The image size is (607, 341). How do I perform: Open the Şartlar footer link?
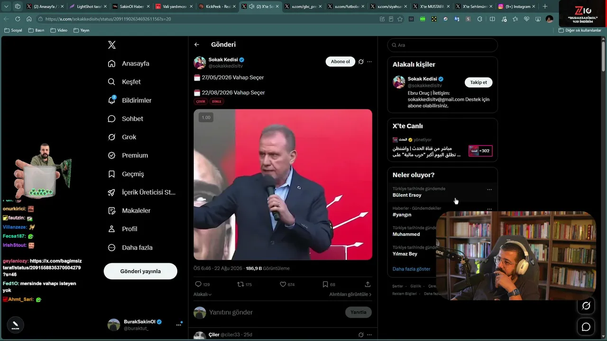tap(397, 286)
